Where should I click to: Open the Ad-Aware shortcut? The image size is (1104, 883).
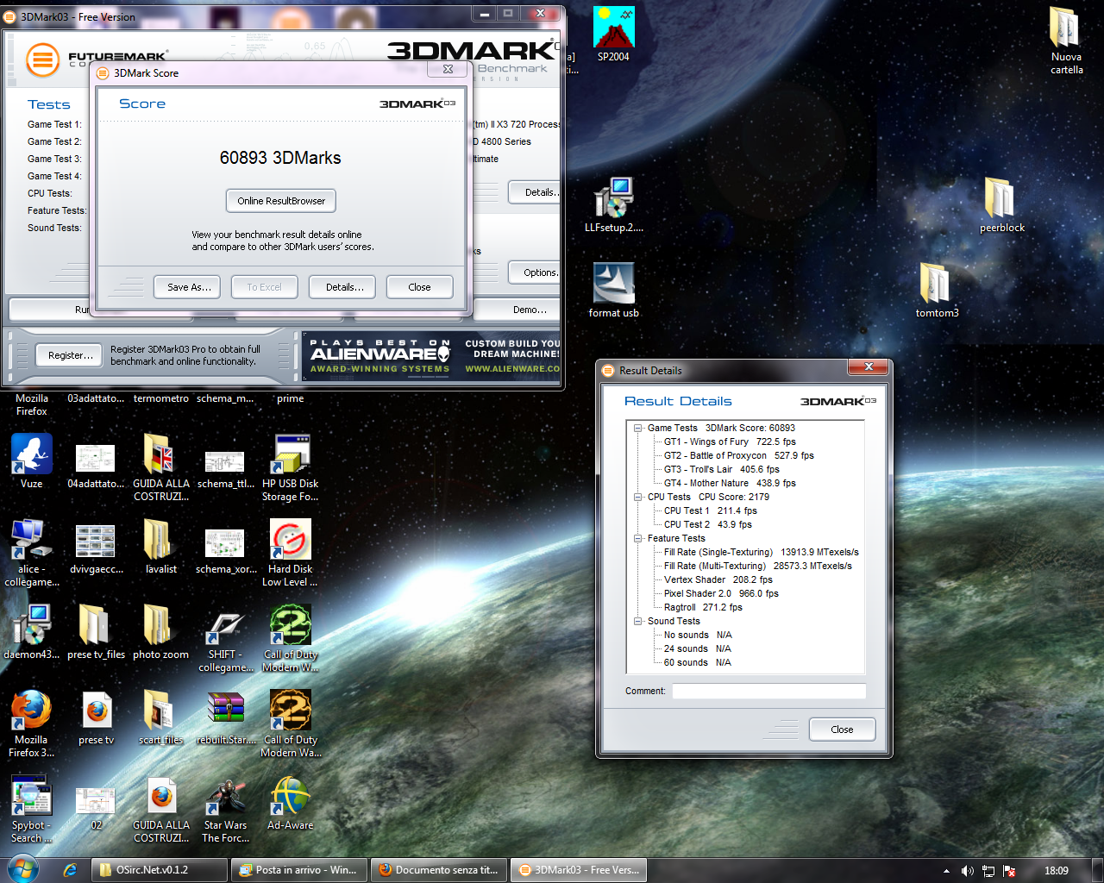(291, 803)
